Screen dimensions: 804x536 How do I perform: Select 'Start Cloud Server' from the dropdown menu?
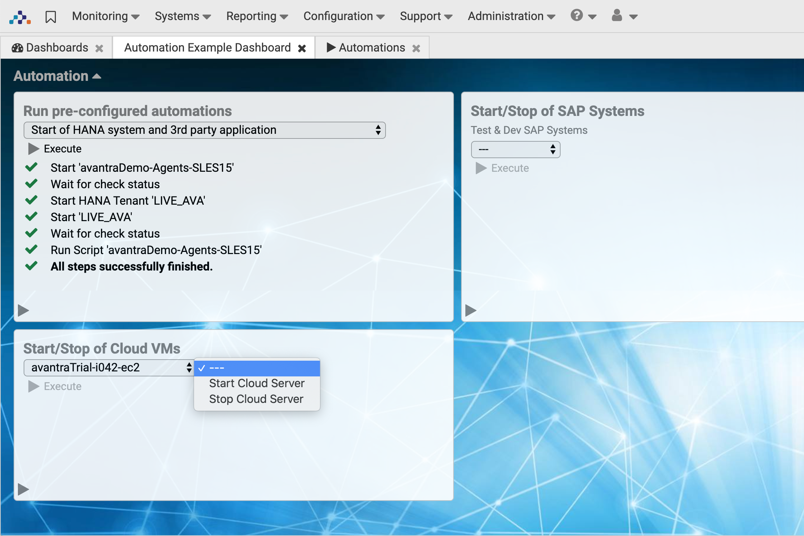pyautogui.click(x=257, y=383)
